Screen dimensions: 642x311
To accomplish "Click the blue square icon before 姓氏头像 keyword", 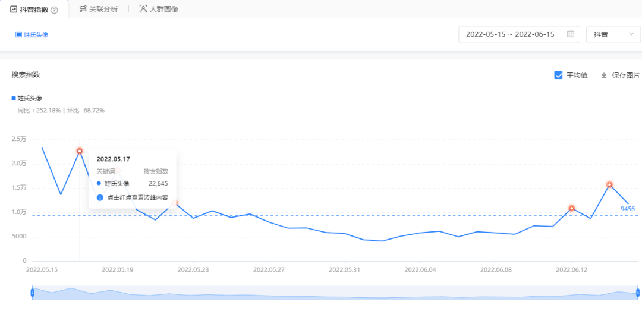I will tap(18, 34).
